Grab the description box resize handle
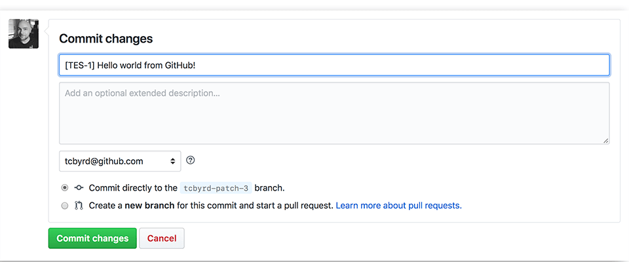This screenshot has width=629, height=262. pyautogui.click(x=605, y=140)
